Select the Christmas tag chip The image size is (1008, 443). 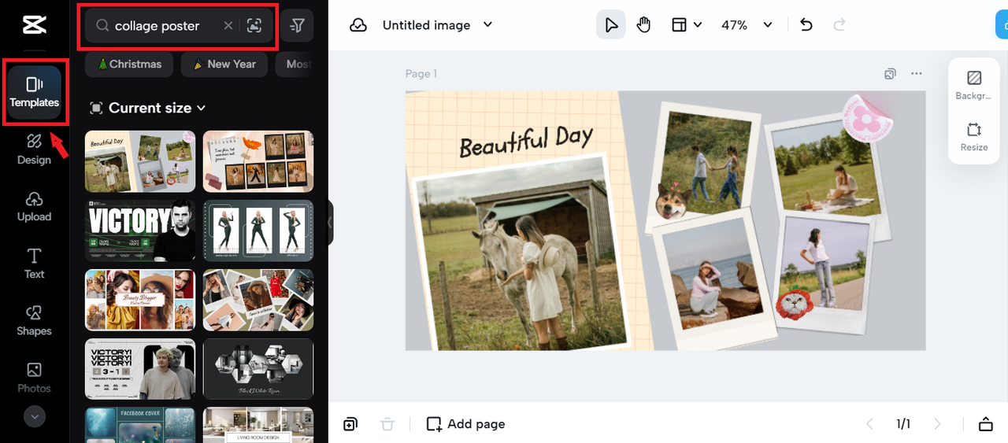click(129, 65)
